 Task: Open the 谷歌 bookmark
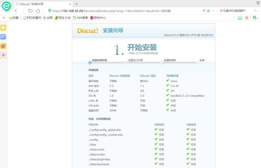(48, 18)
